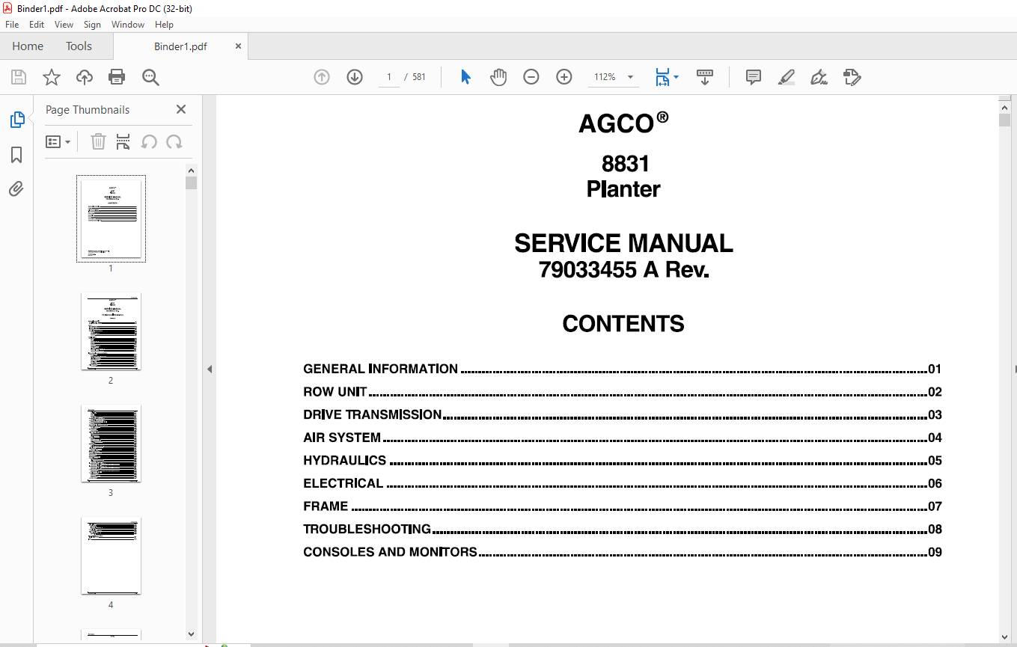This screenshot has height=647, width=1017.
Task: Zoom in with plus icon
Action: coord(564,77)
